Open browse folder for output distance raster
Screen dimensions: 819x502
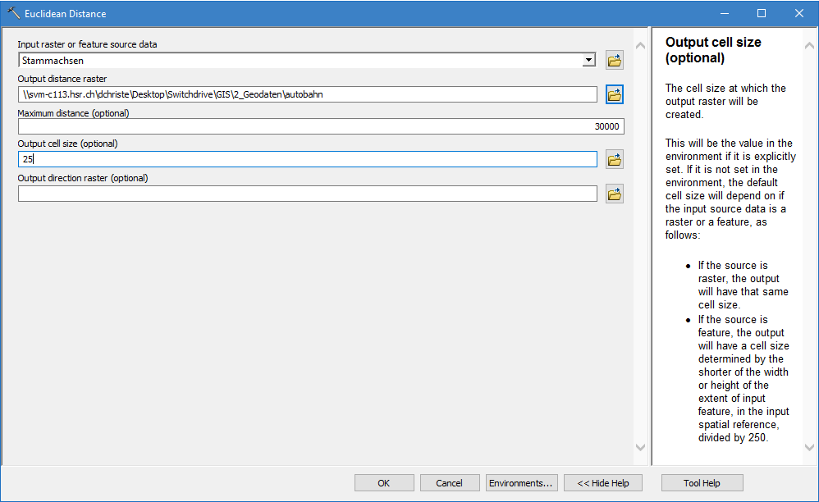[614, 94]
